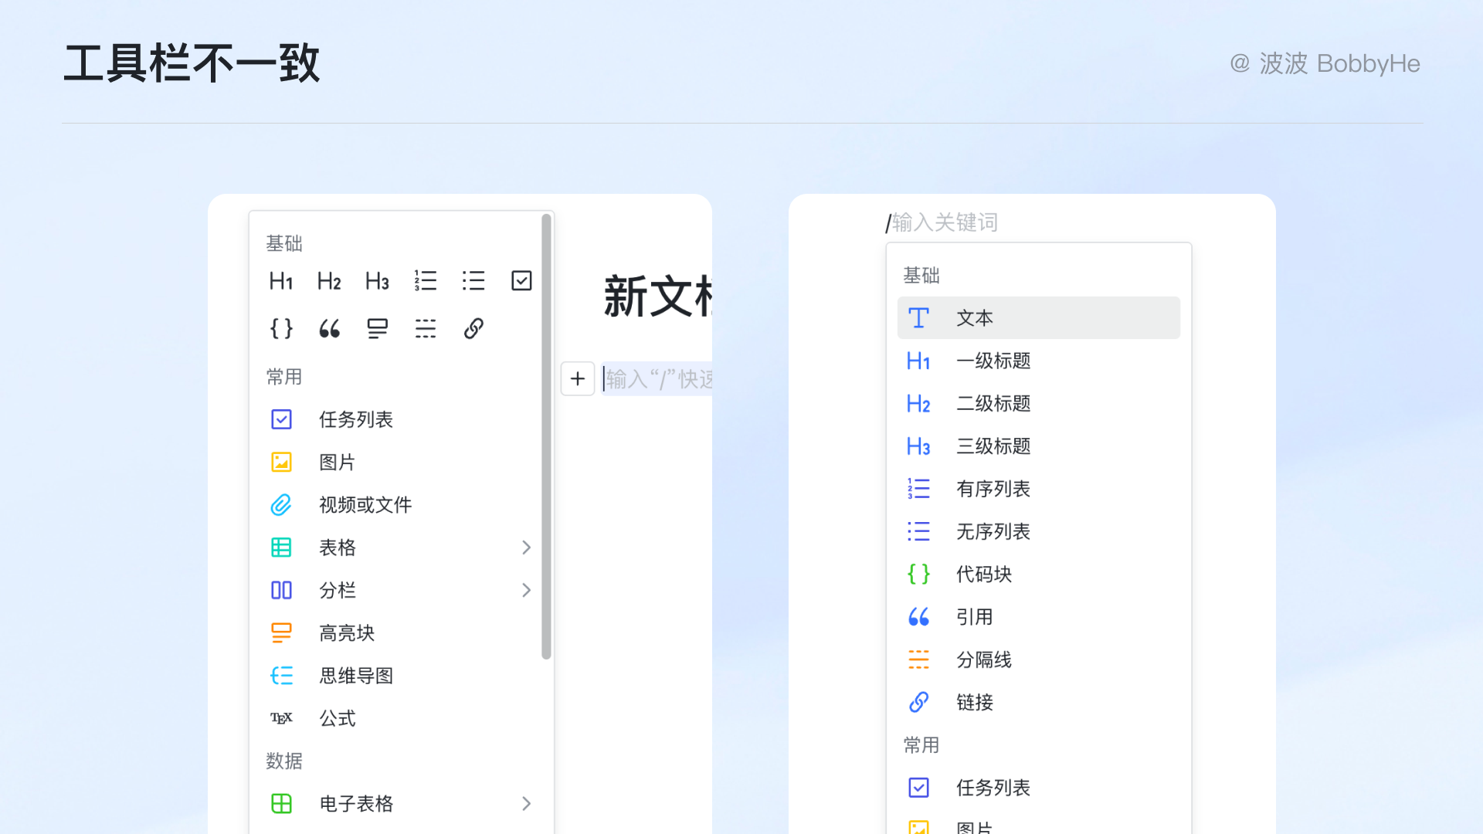Image resolution: width=1483 pixels, height=834 pixels.
Task: Click the left menu's vertical scrollbar
Action: click(x=546, y=436)
